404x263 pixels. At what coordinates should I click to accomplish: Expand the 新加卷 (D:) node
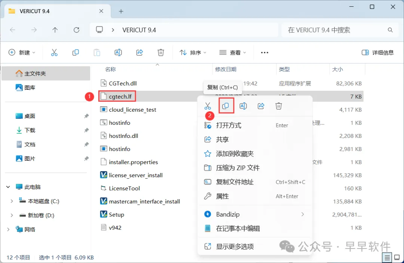click(12, 215)
